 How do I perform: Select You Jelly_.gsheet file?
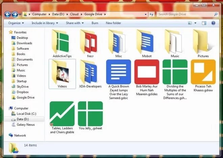tap(90, 115)
